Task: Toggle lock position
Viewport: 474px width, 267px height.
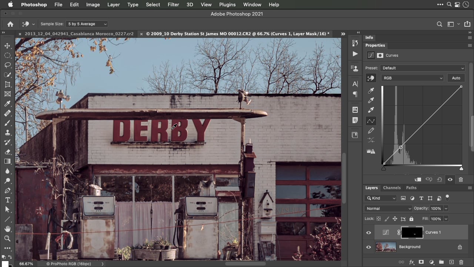Action: (395, 219)
